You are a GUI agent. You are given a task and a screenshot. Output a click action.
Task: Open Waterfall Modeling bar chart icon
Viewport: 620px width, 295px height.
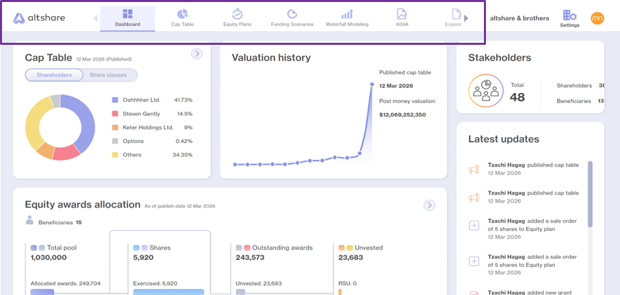347,14
